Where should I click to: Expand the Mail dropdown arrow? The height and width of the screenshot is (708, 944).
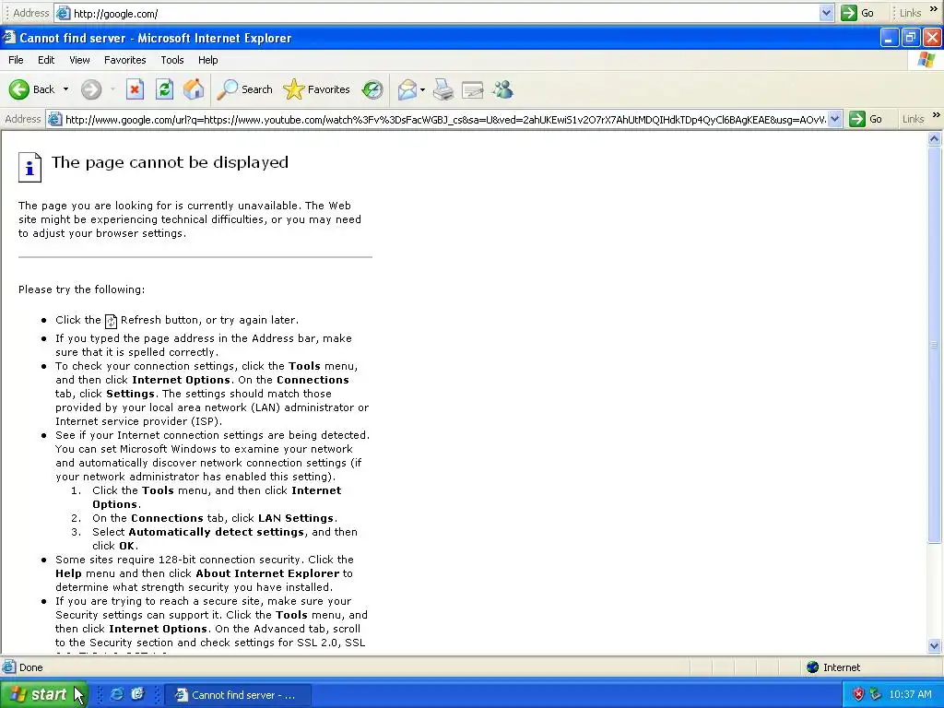[422, 89]
